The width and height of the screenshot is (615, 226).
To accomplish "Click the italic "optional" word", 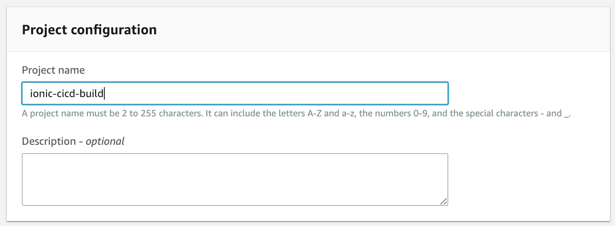I will pos(105,141).
